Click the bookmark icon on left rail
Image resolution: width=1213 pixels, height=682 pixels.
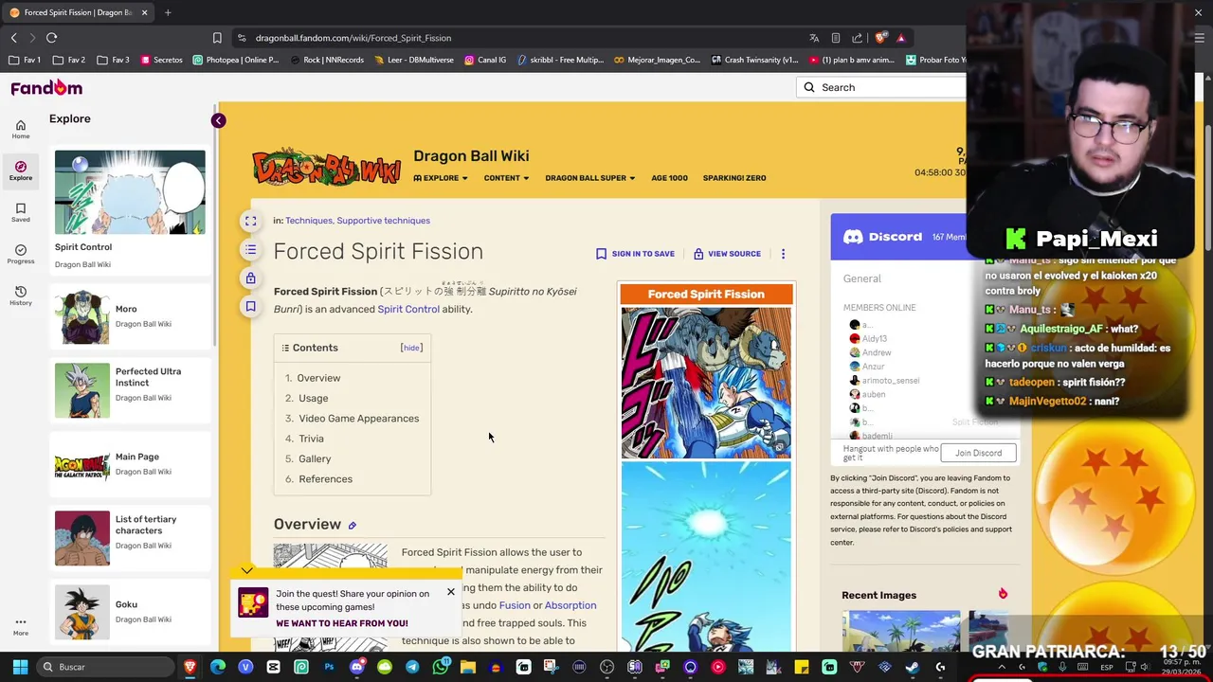[x=250, y=306]
